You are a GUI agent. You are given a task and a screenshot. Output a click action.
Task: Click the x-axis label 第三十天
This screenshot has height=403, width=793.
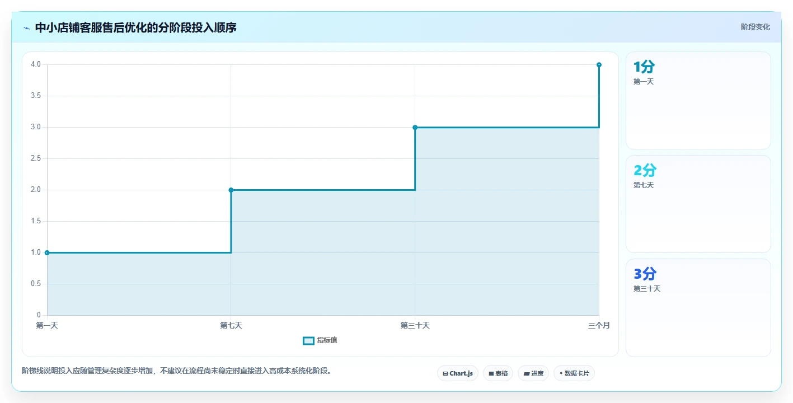point(415,325)
